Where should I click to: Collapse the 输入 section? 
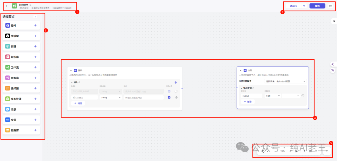(72, 82)
